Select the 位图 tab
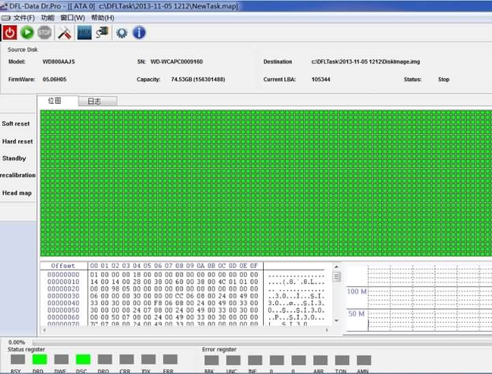Screen dimensions: 492x374 click(55, 101)
